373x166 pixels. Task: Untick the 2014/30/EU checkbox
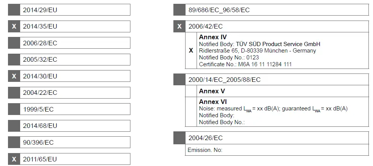(x=14, y=76)
